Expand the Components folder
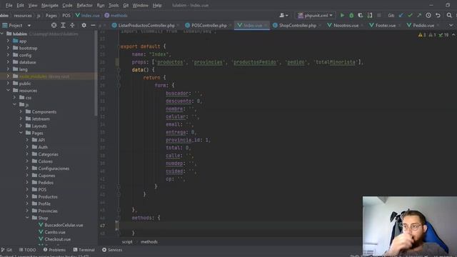 click(21, 111)
